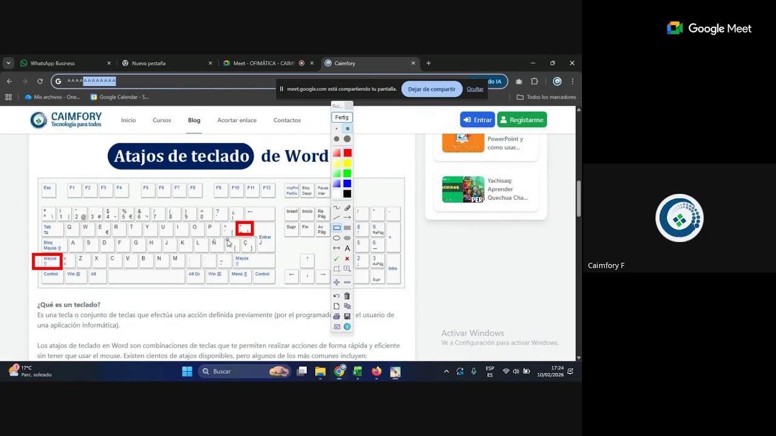Screen dimensions: 776x436
Task: Pick the solid blue color
Action: click(x=347, y=183)
